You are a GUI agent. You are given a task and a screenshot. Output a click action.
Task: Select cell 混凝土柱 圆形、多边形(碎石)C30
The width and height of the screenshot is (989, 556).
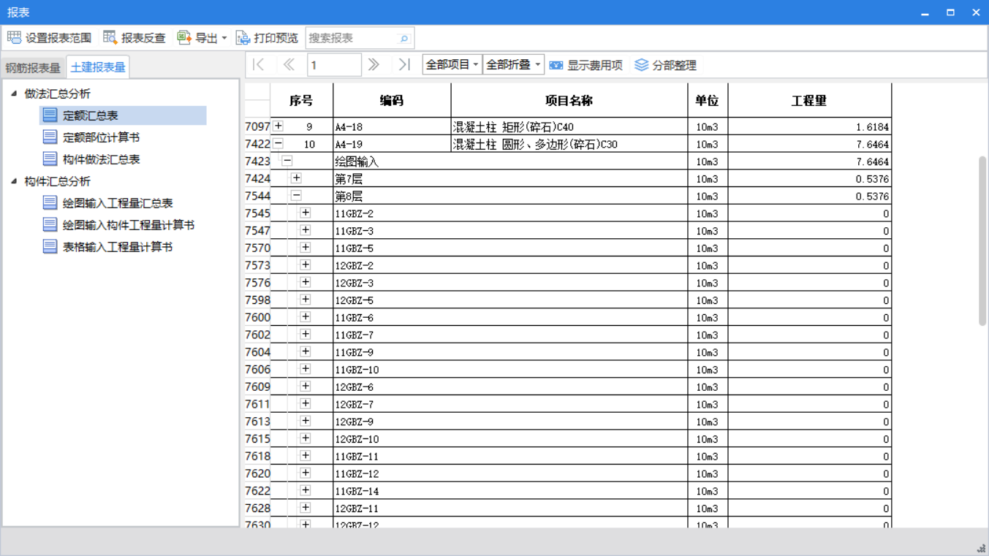tap(569, 144)
